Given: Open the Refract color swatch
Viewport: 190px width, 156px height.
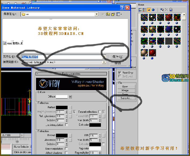Looking at the screenshot, I should point(62,136).
